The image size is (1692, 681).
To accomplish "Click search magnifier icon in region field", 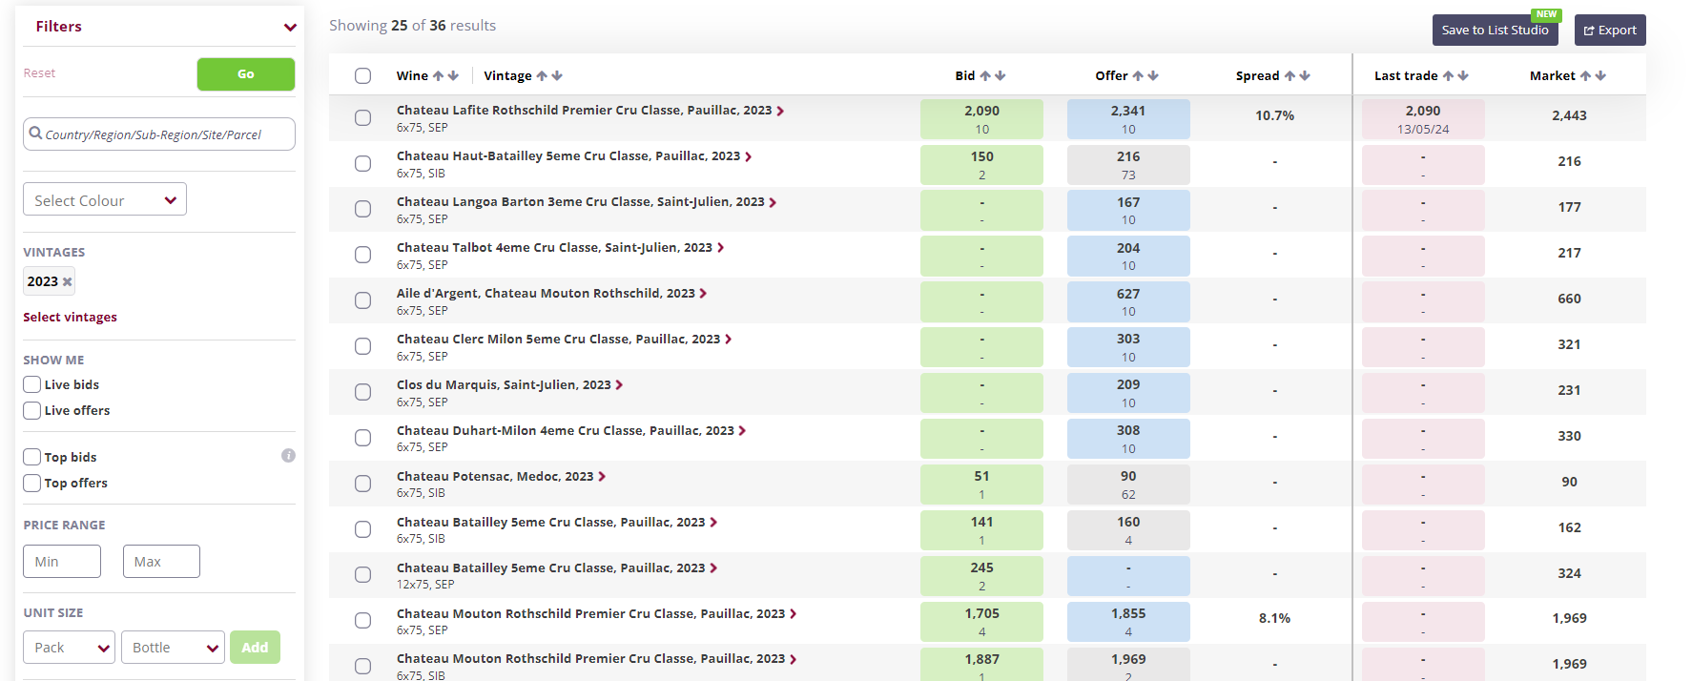I will (x=35, y=134).
